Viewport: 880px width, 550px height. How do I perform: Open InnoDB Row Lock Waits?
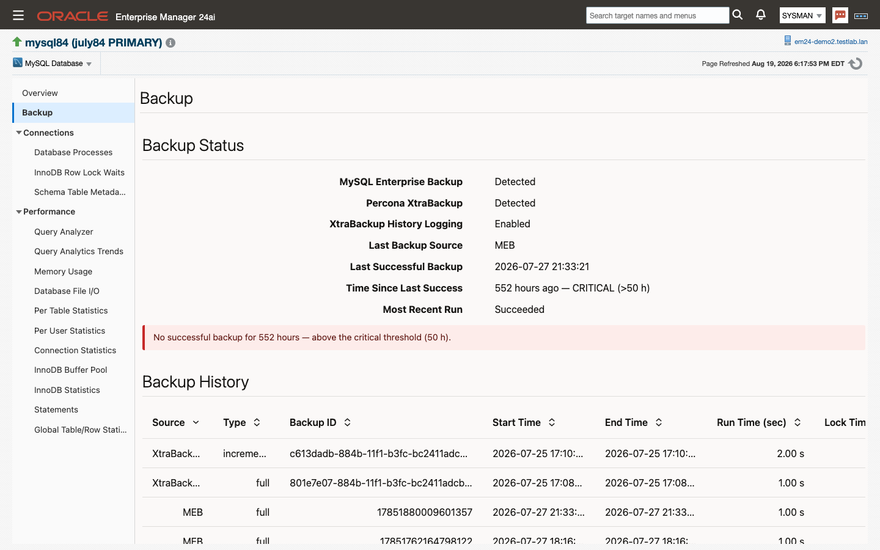pos(79,172)
